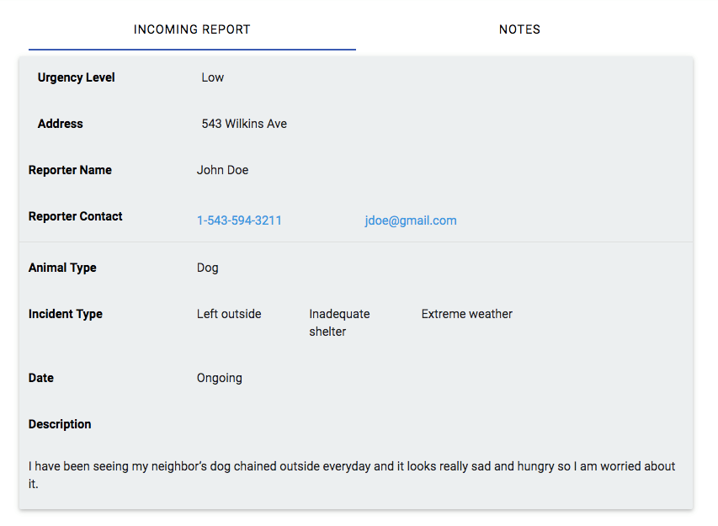
Task: Click the Urgency Level label
Action: tap(76, 77)
